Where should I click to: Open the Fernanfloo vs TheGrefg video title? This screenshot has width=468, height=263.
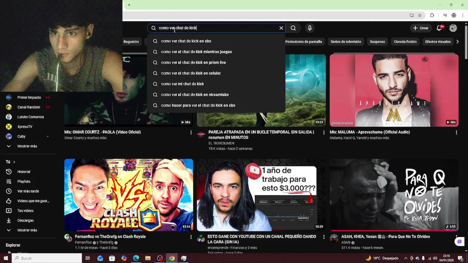point(110,237)
